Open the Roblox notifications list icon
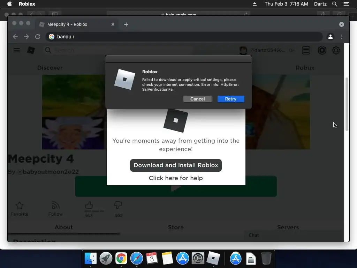 click(x=306, y=50)
